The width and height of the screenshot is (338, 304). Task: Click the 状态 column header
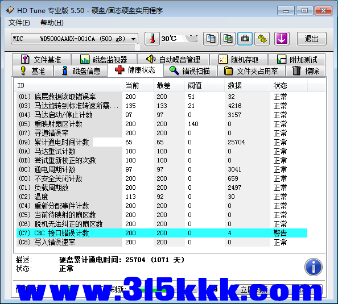tap(288, 85)
